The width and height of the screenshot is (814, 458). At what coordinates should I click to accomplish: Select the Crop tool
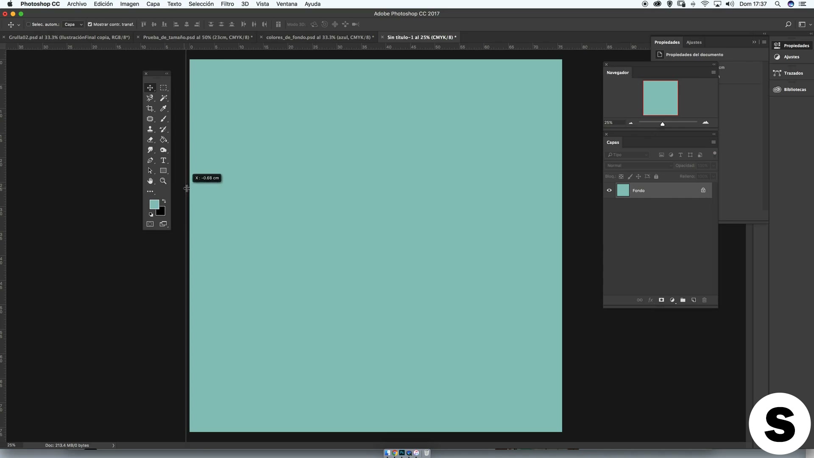click(150, 109)
